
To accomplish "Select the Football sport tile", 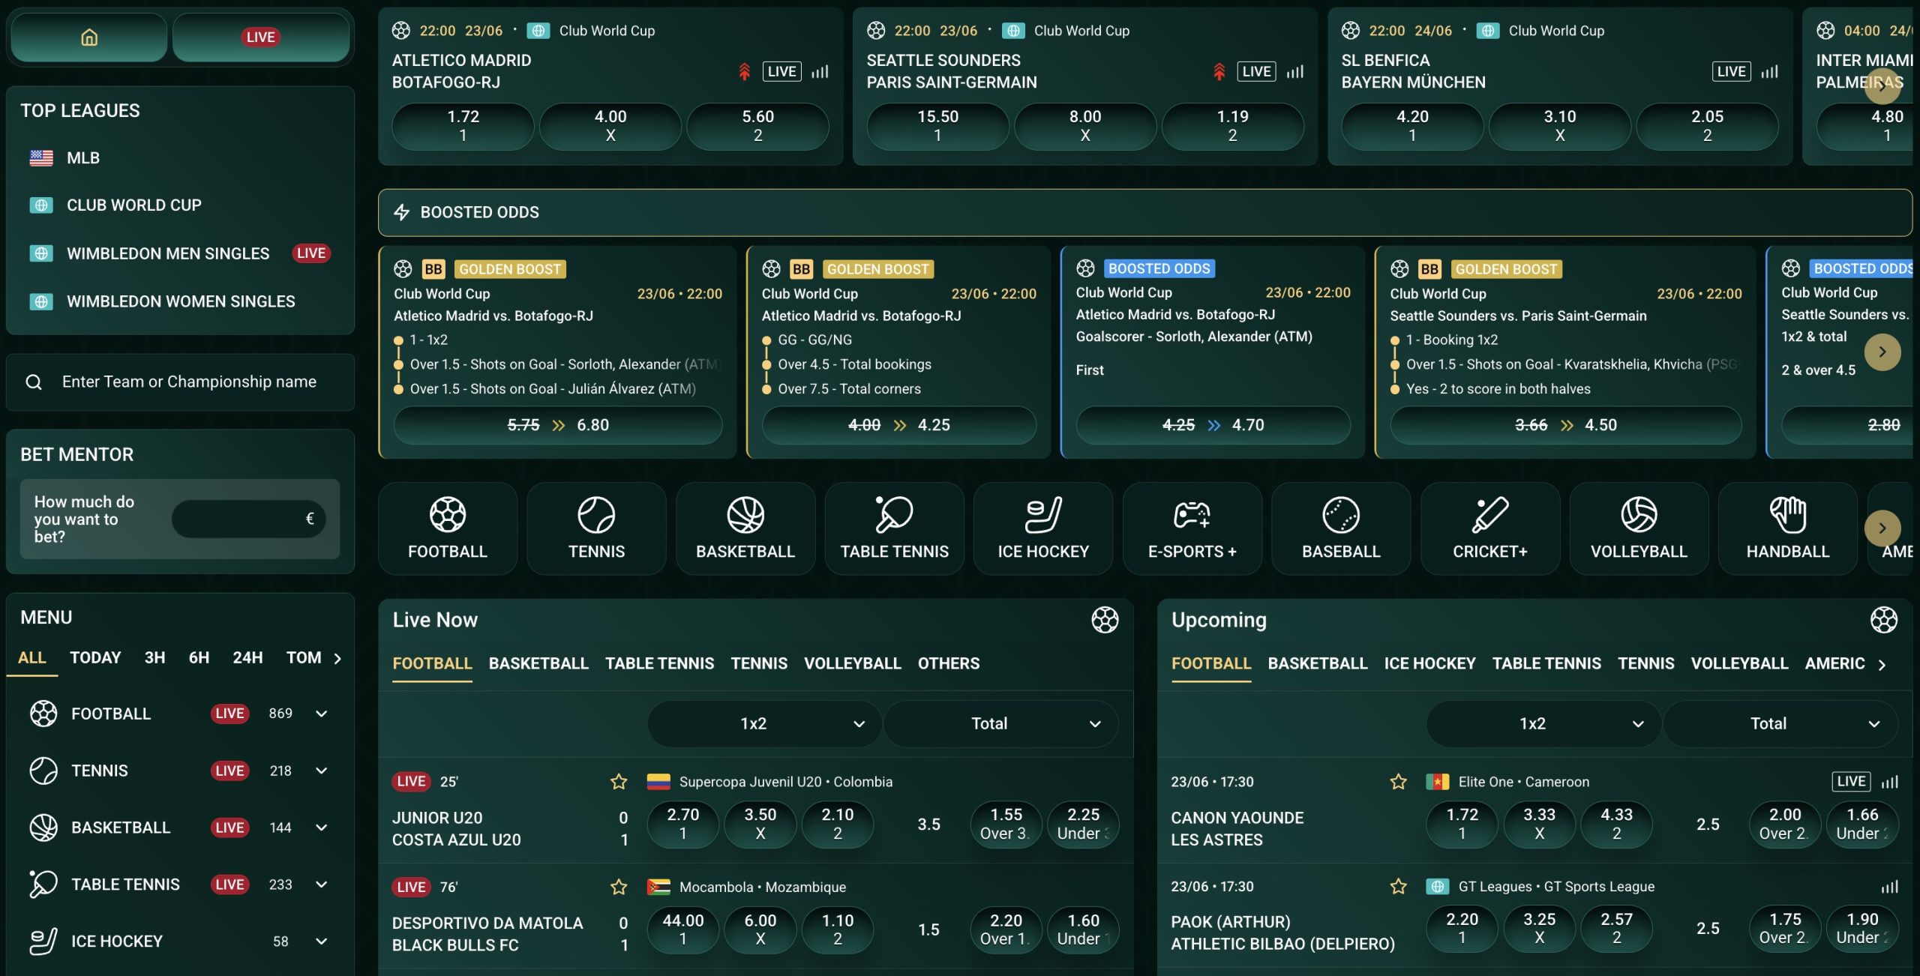I will [448, 528].
